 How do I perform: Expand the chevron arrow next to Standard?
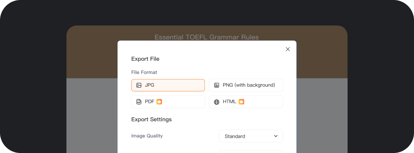pos(276,136)
